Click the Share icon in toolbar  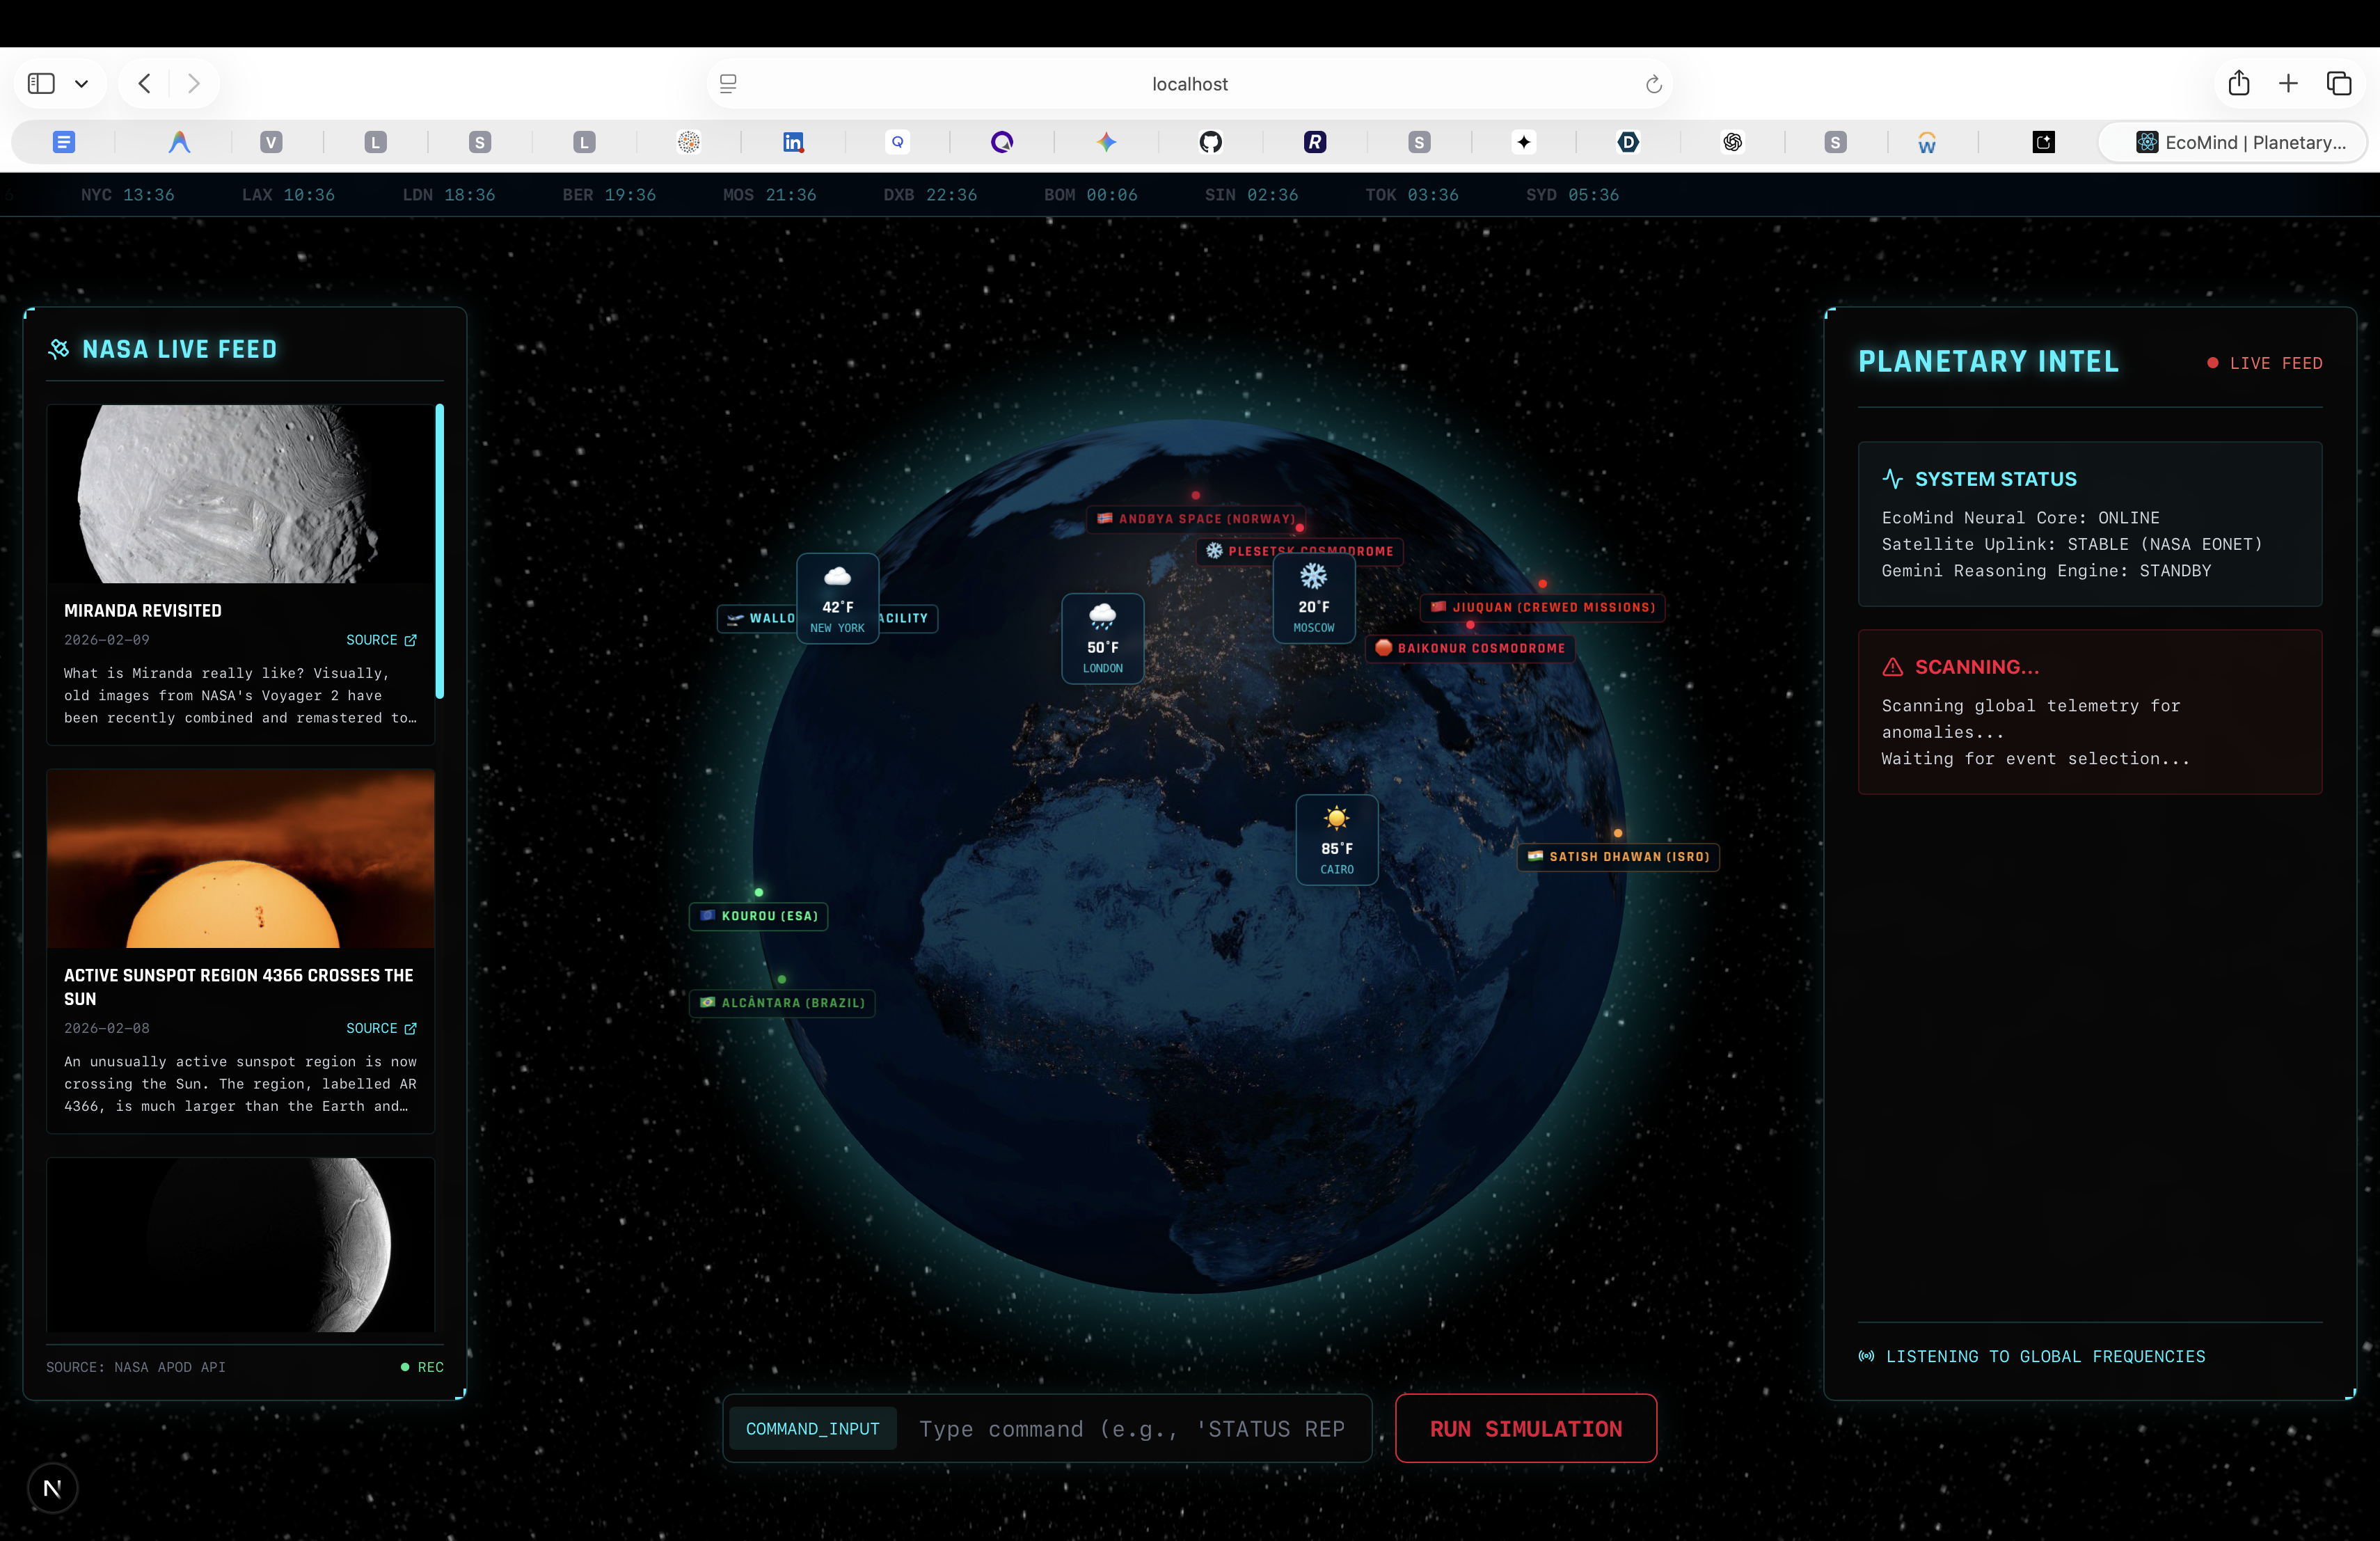click(x=2238, y=83)
